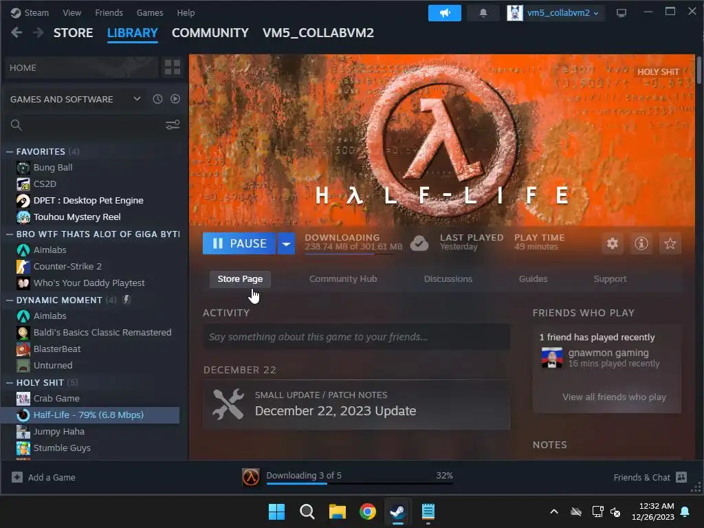704x528 pixels.
Task: Open the VM5_COLLABVM2 profile tab
Action: tap(318, 33)
